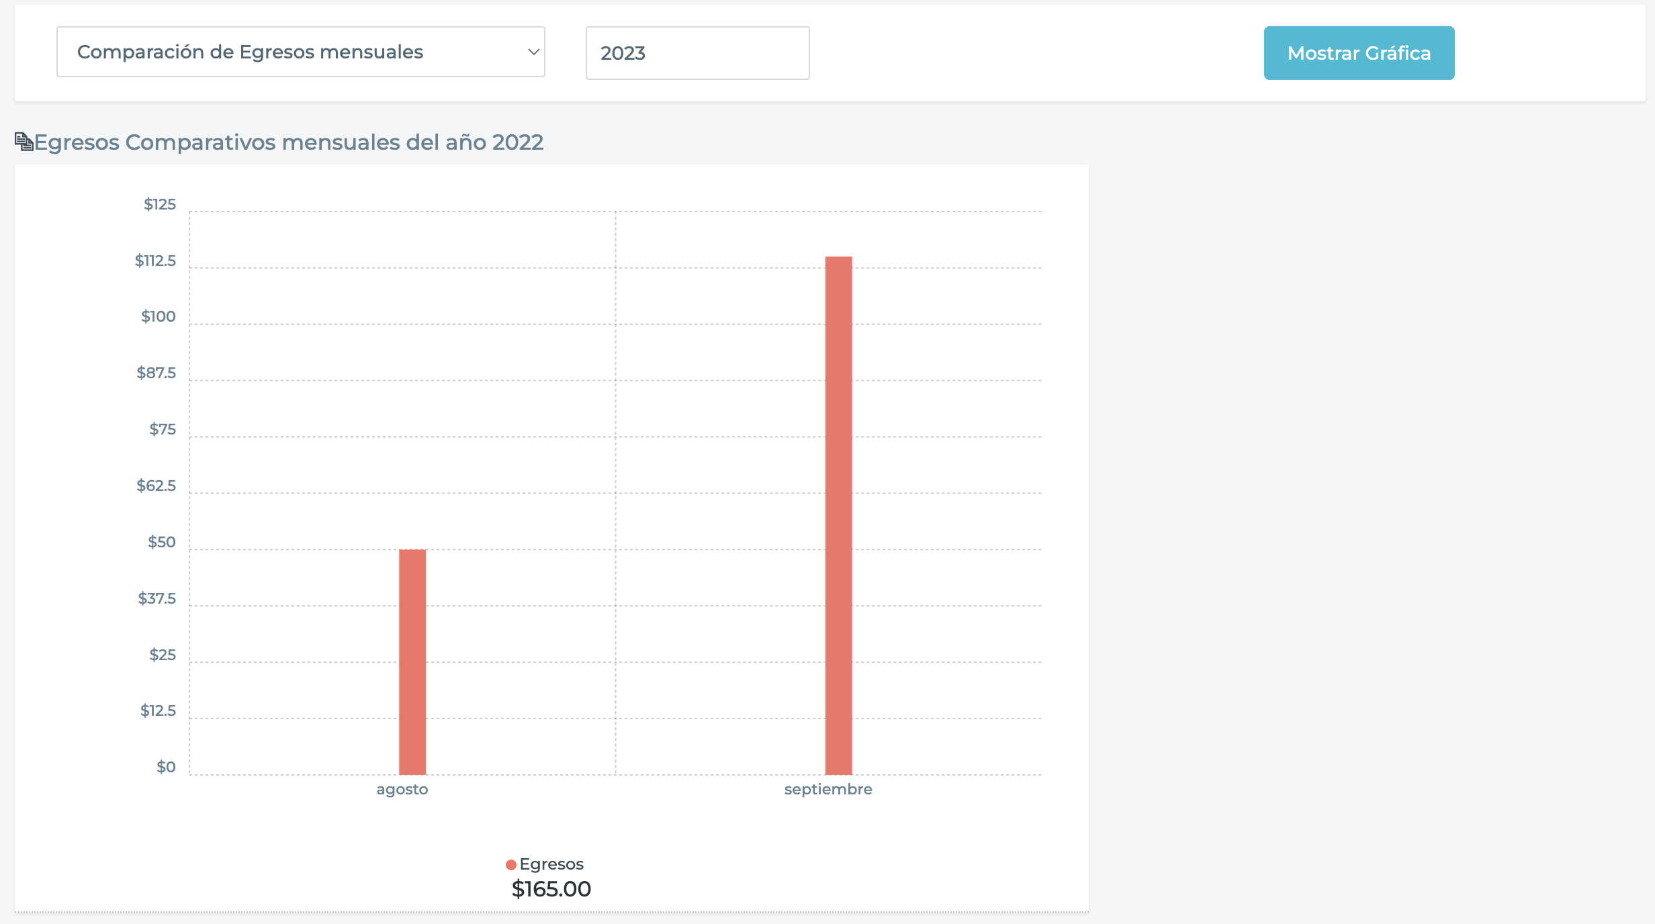Click the $62.5 y-axis label
This screenshot has width=1655, height=924.
[x=156, y=486]
